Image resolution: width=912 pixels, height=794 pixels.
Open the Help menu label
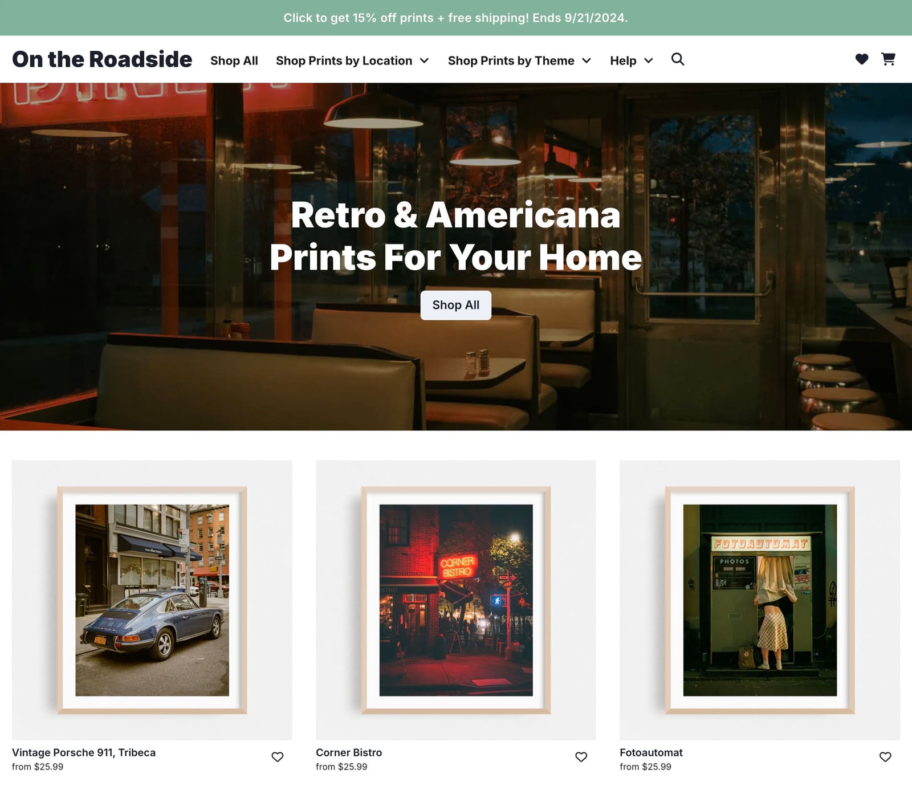(x=623, y=60)
